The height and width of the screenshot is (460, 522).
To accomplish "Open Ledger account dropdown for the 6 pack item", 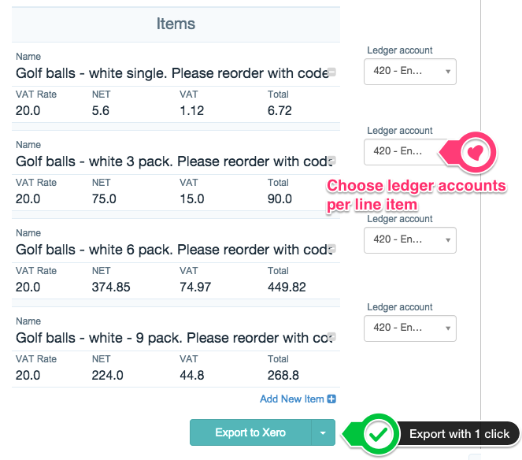I will pyautogui.click(x=410, y=240).
